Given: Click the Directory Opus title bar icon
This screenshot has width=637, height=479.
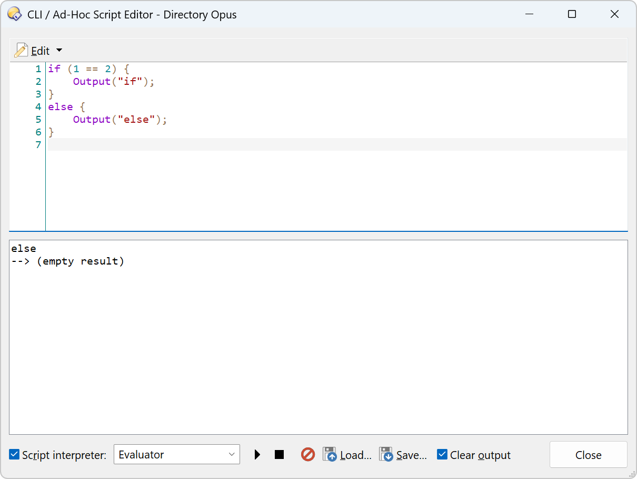Looking at the screenshot, I should pos(14,14).
